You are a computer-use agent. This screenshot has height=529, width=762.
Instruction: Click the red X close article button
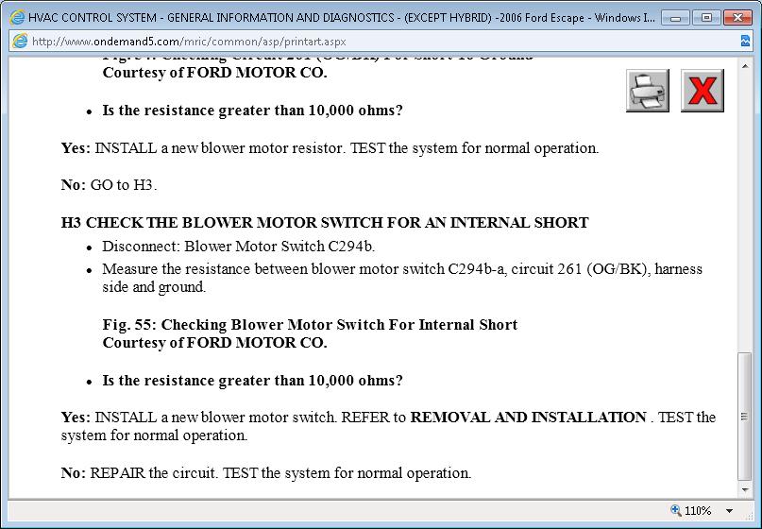(703, 91)
